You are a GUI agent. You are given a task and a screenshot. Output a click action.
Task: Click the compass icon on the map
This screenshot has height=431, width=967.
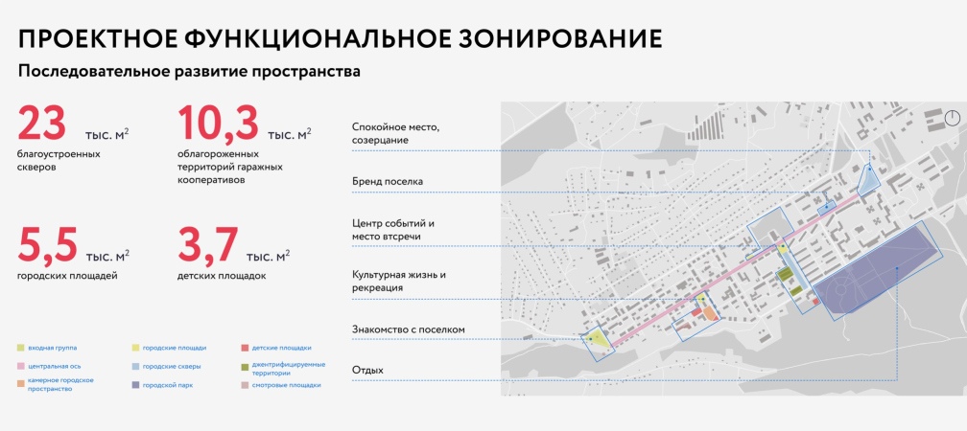[x=952, y=117]
